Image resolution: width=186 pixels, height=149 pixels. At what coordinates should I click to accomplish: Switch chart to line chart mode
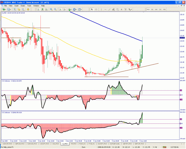(x=46, y=9)
